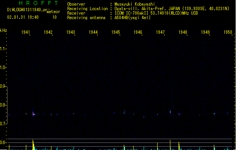The image size is (236, 150).
Task: Click the gray frequency range bracket on axis
Action: 7,105
